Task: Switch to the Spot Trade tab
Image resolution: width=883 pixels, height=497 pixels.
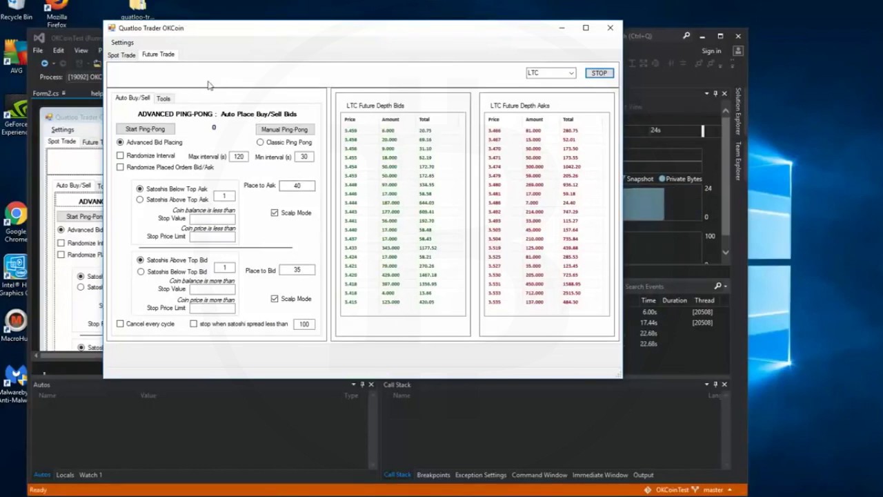Action: (x=121, y=55)
